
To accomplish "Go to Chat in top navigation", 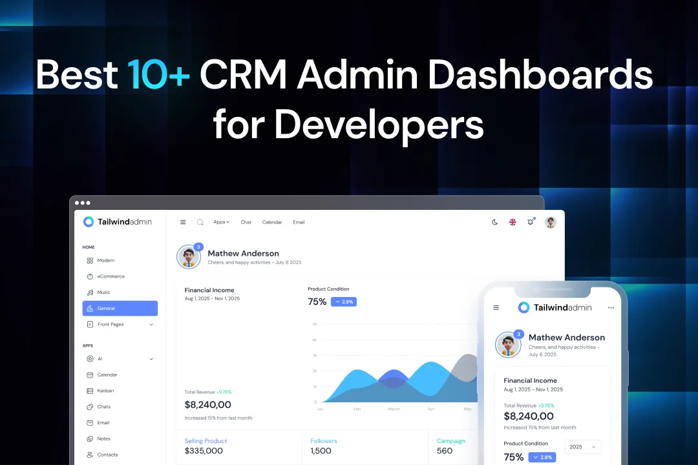I will click(246, 222).
